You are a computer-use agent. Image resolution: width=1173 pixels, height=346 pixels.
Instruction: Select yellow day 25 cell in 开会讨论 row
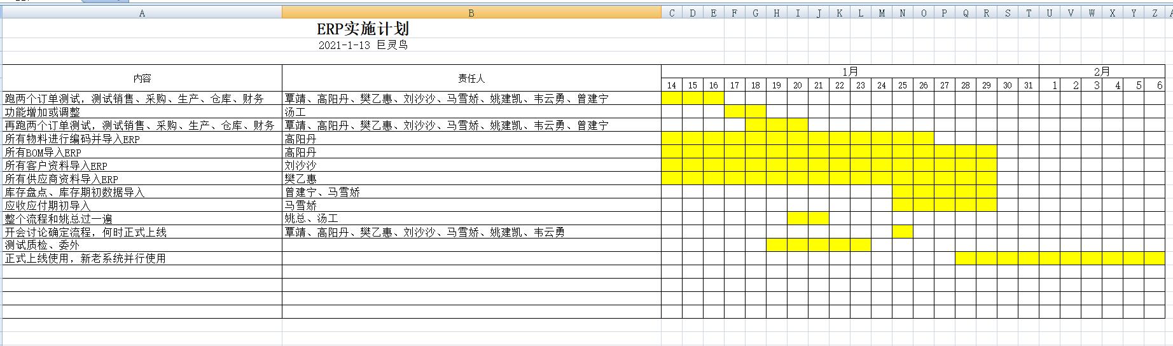(x=902, y=232)
